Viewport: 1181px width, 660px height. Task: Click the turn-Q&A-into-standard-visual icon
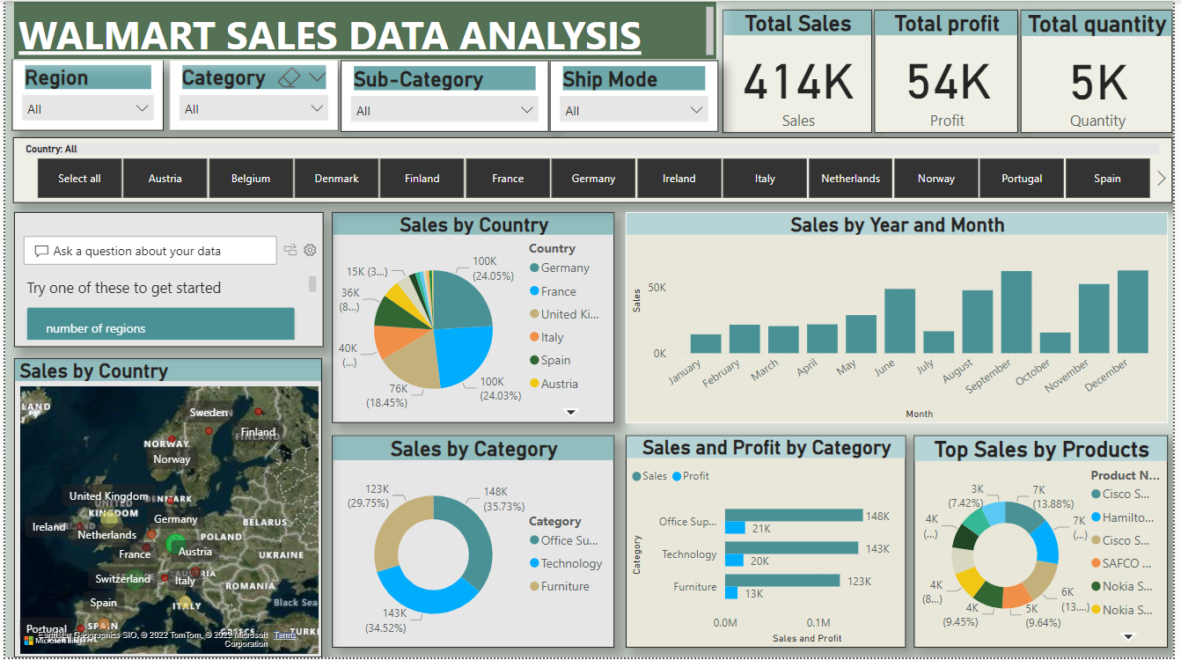(x=290, y=250)
